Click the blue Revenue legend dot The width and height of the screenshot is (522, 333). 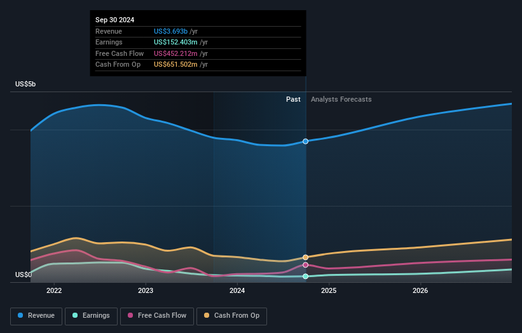click(20, 315)
